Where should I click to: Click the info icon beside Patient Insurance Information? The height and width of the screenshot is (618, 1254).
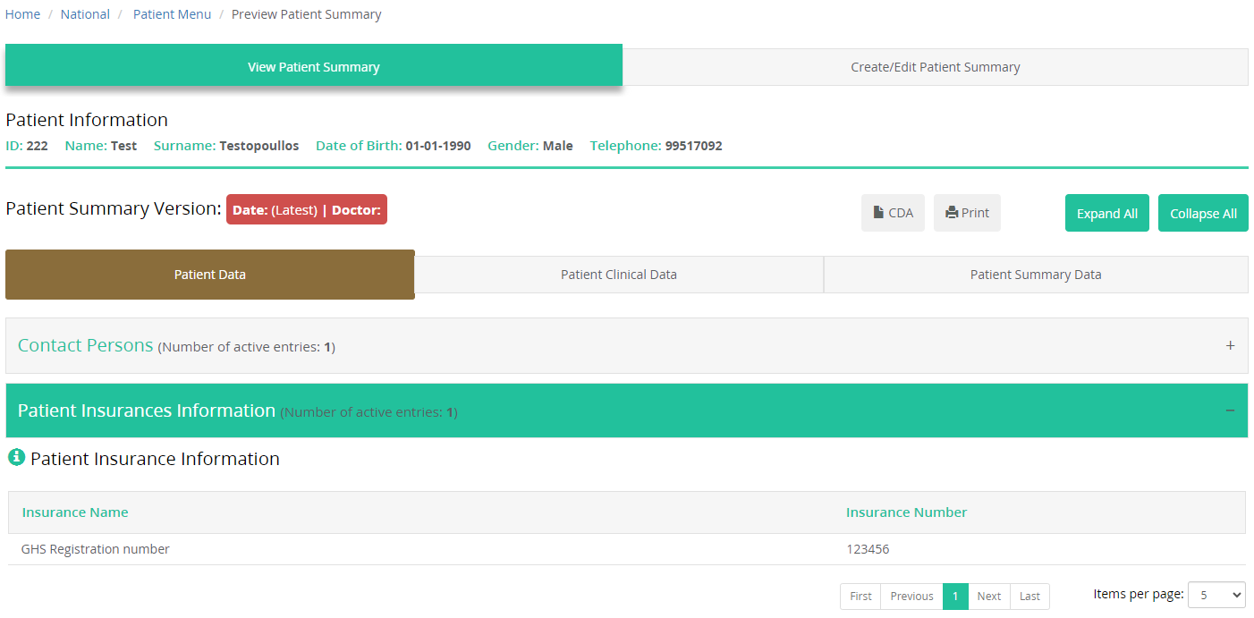pos(16,458)
